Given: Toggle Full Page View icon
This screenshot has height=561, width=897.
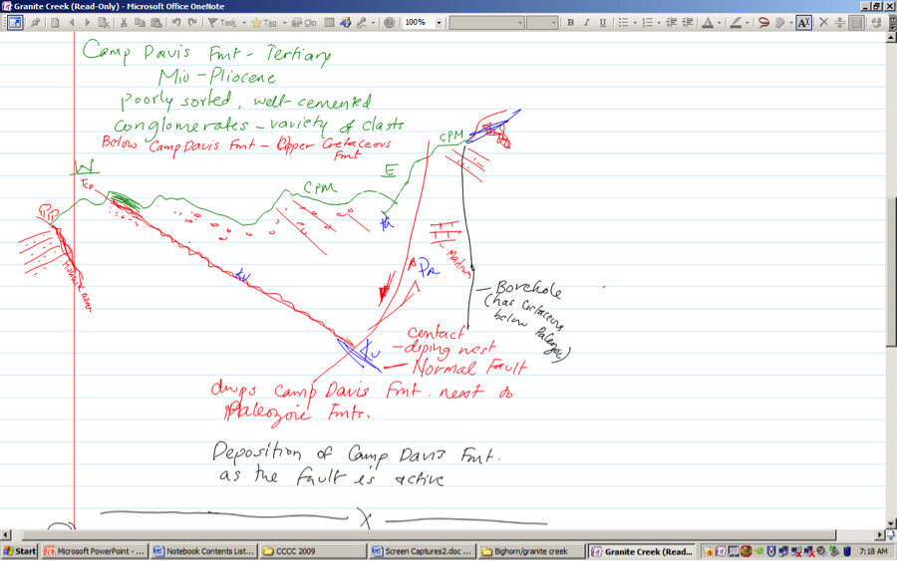Looking at the screenshot, I should tap(15, 22).
